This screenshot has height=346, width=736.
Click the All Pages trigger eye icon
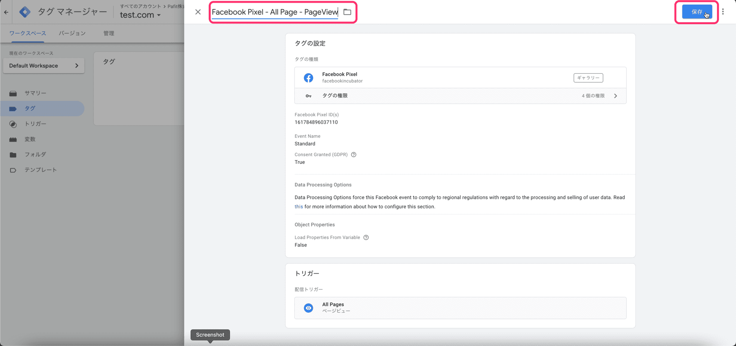[309, 308]
